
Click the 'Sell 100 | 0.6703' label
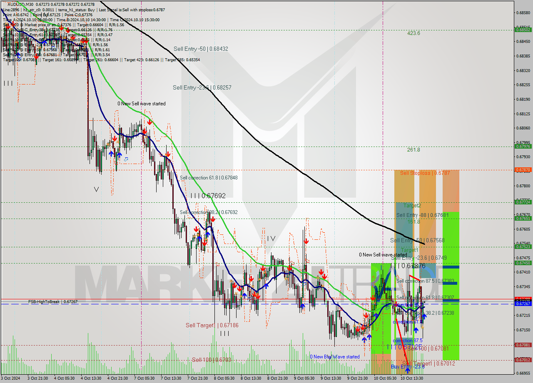click(211, 360)
